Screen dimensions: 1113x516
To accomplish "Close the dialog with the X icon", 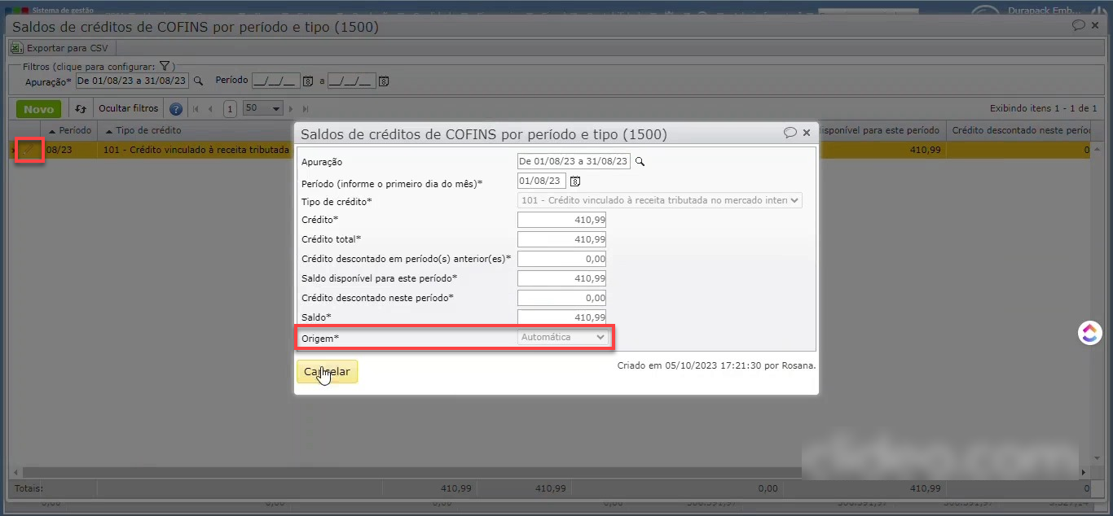I will pos(807,133).
